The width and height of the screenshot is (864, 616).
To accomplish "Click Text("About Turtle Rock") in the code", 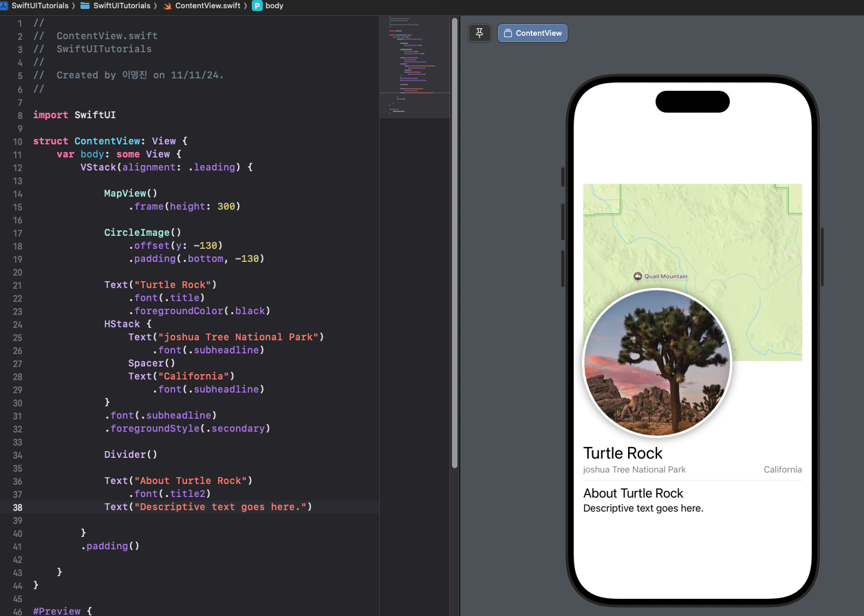I will coord(179,481).
